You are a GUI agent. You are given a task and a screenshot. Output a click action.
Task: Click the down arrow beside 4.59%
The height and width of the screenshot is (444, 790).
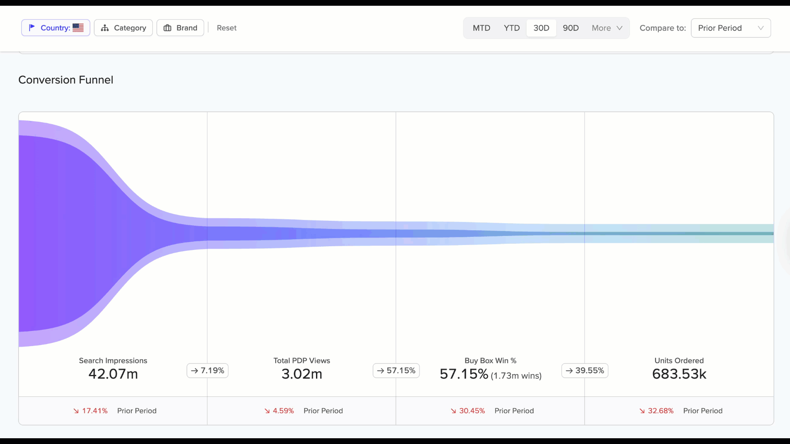[x=267, y=411]
